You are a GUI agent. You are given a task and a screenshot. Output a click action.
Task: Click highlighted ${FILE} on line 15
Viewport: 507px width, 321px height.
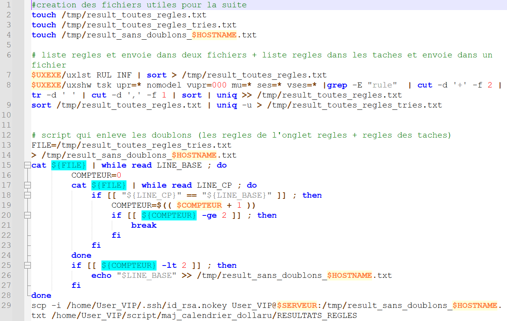tap(69, 165)
